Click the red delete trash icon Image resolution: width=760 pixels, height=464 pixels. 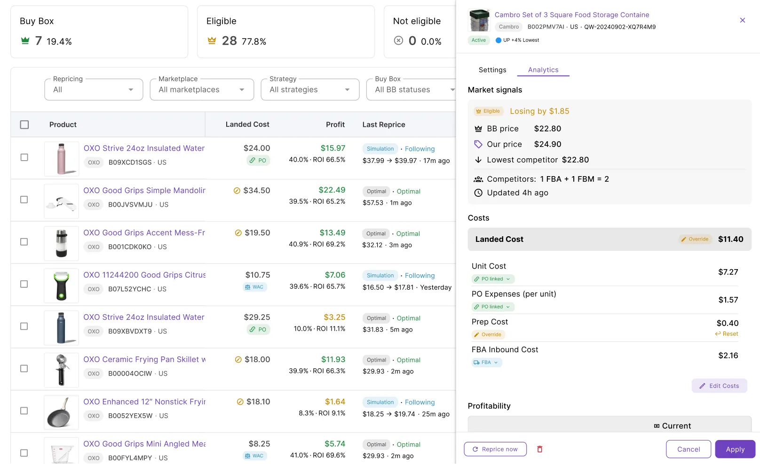(x=540, y=449)
